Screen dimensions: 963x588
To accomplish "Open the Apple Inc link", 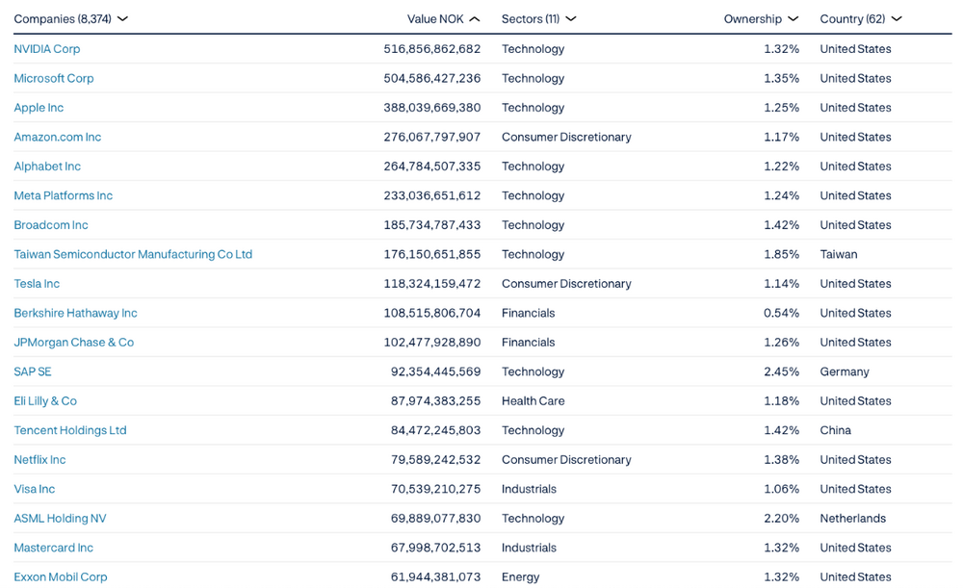I will click(39, 108).
